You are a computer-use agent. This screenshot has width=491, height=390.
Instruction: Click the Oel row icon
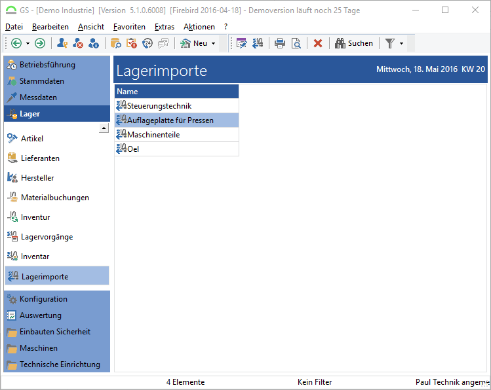coord(121,149)
